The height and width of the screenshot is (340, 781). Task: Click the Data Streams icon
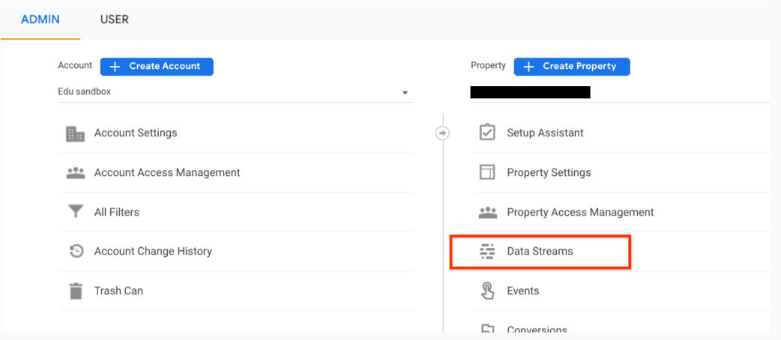coord(487,252)
